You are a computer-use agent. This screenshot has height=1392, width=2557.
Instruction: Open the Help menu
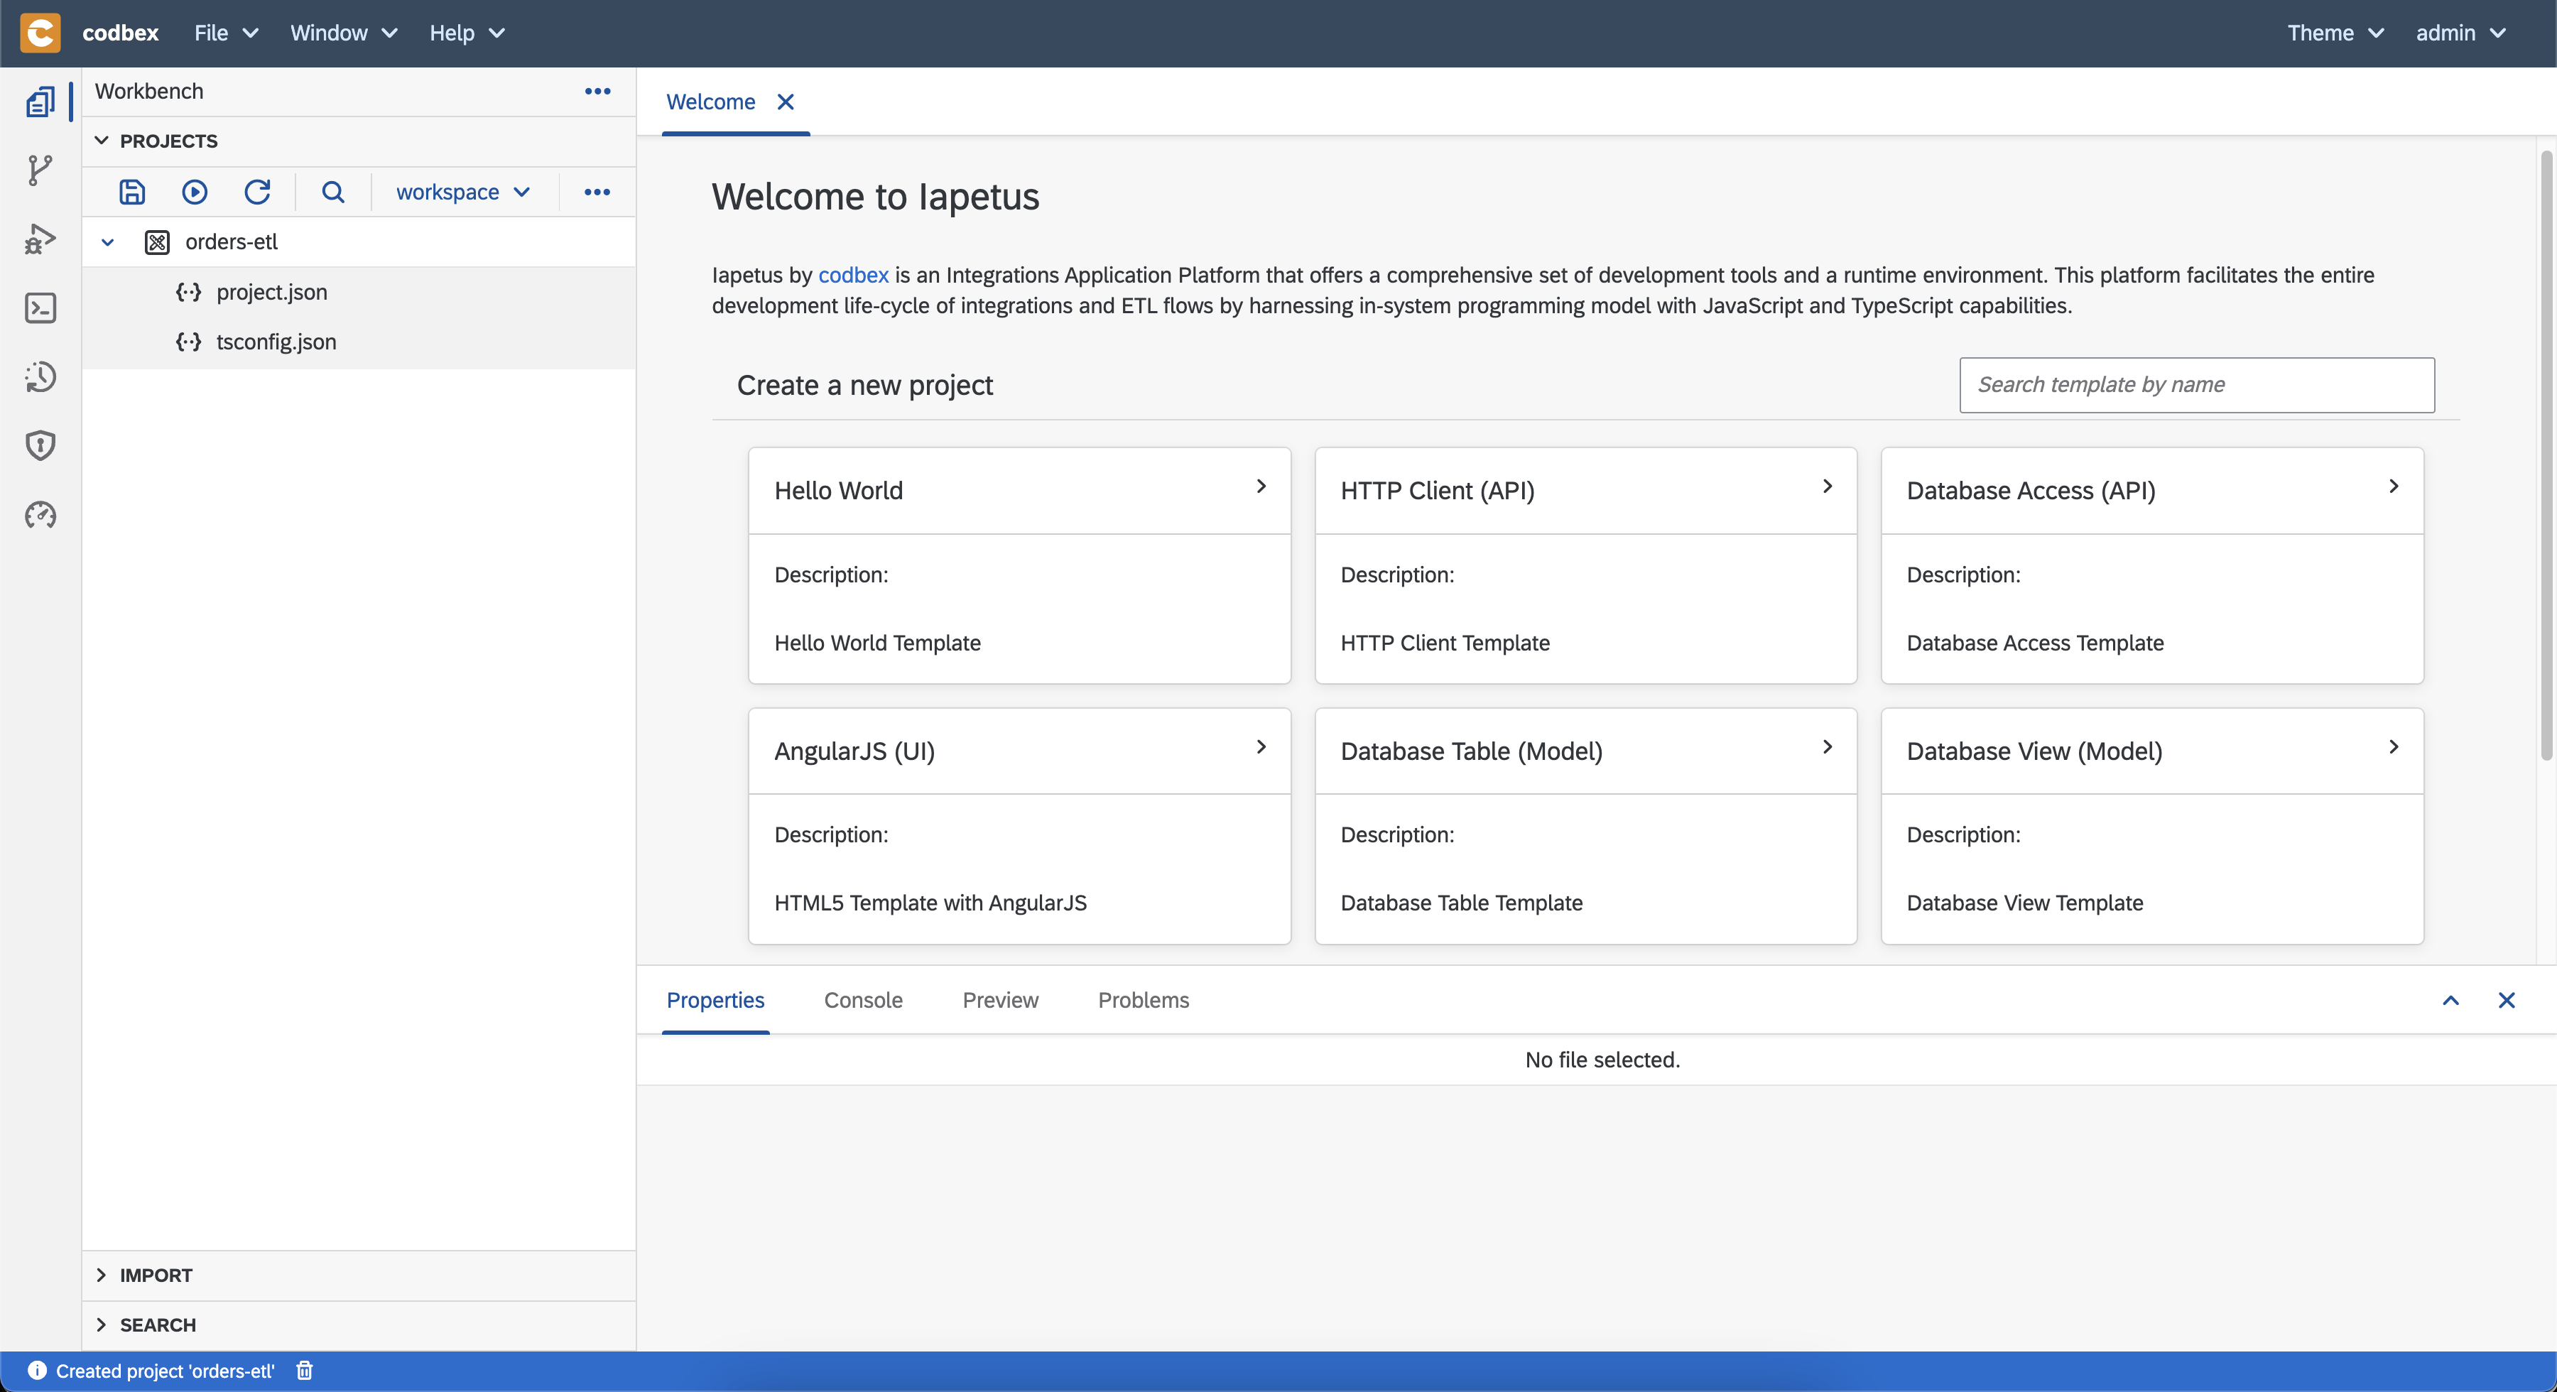(x=467, y=33)
